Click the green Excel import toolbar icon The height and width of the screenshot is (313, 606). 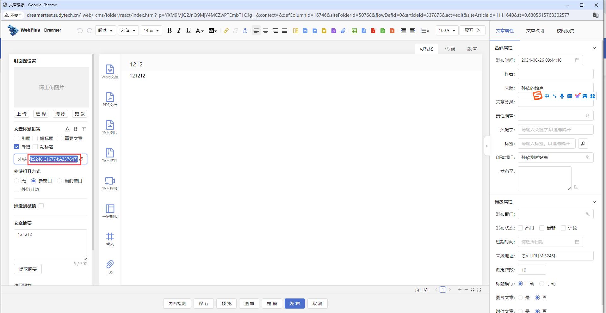(x=383, y=31)
